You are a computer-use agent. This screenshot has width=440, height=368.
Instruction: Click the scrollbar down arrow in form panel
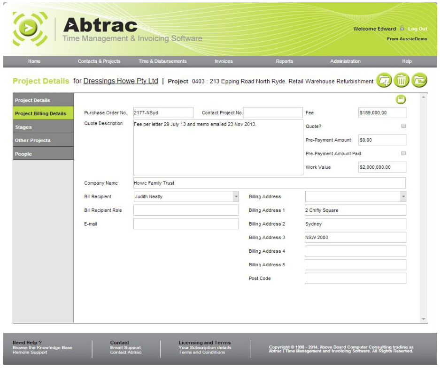pyautogui.click(x=424, y=319)
